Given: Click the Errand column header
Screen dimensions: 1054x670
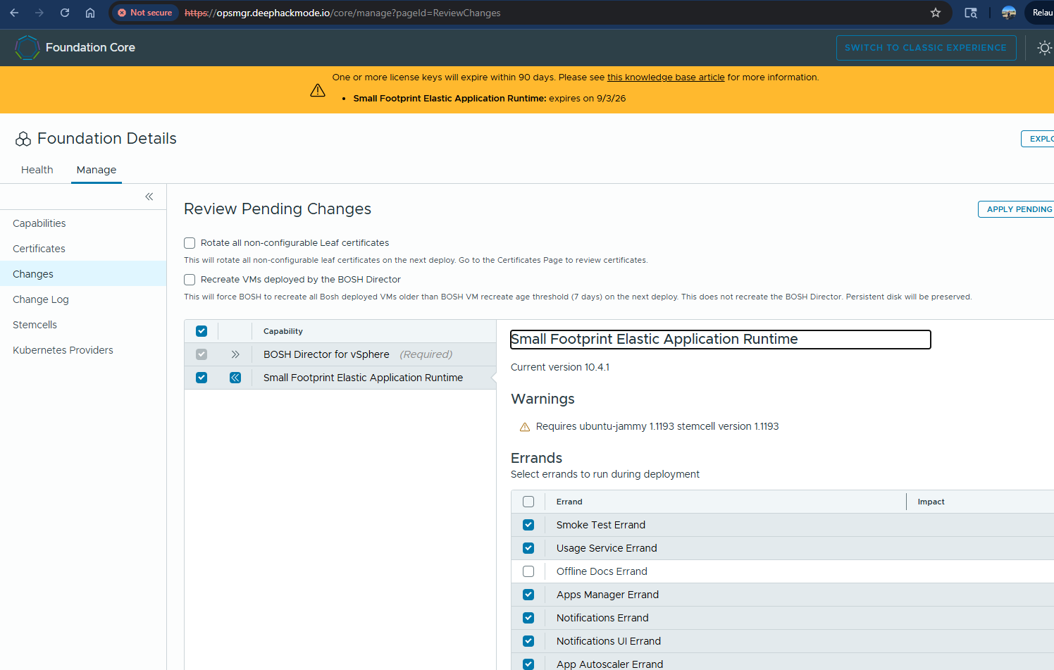Looking at the screenshot, I should click(569, 502).
